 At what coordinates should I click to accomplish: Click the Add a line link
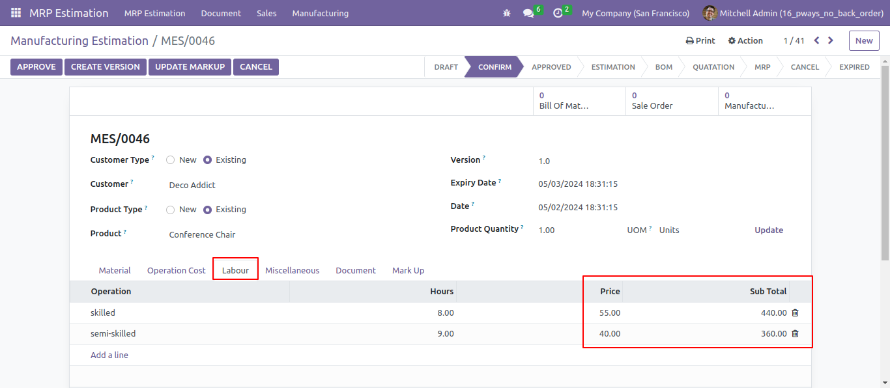109,355
